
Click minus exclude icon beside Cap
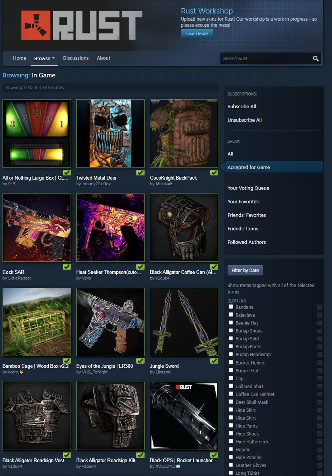[320, 379]
